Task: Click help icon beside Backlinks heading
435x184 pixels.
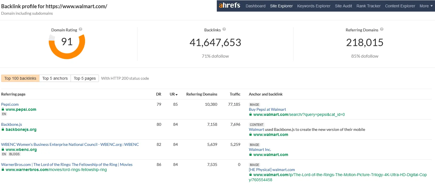Action: [224, 29]
